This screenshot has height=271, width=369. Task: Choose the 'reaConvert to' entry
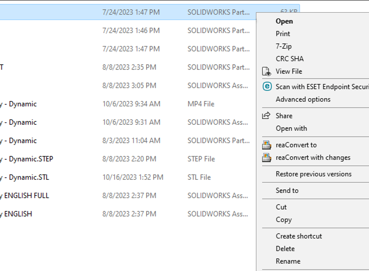point(296,145)
